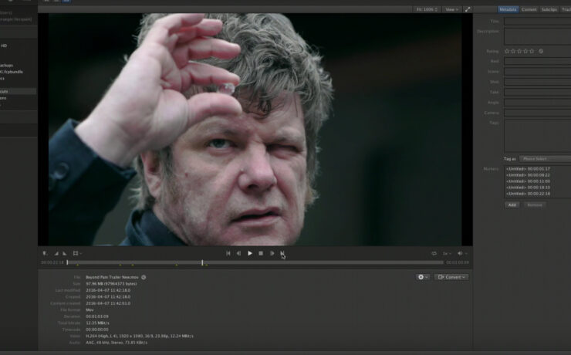
Task: Open the 1x playback speed dropdown
Action: pyautogui.click(x=447, y=253)
